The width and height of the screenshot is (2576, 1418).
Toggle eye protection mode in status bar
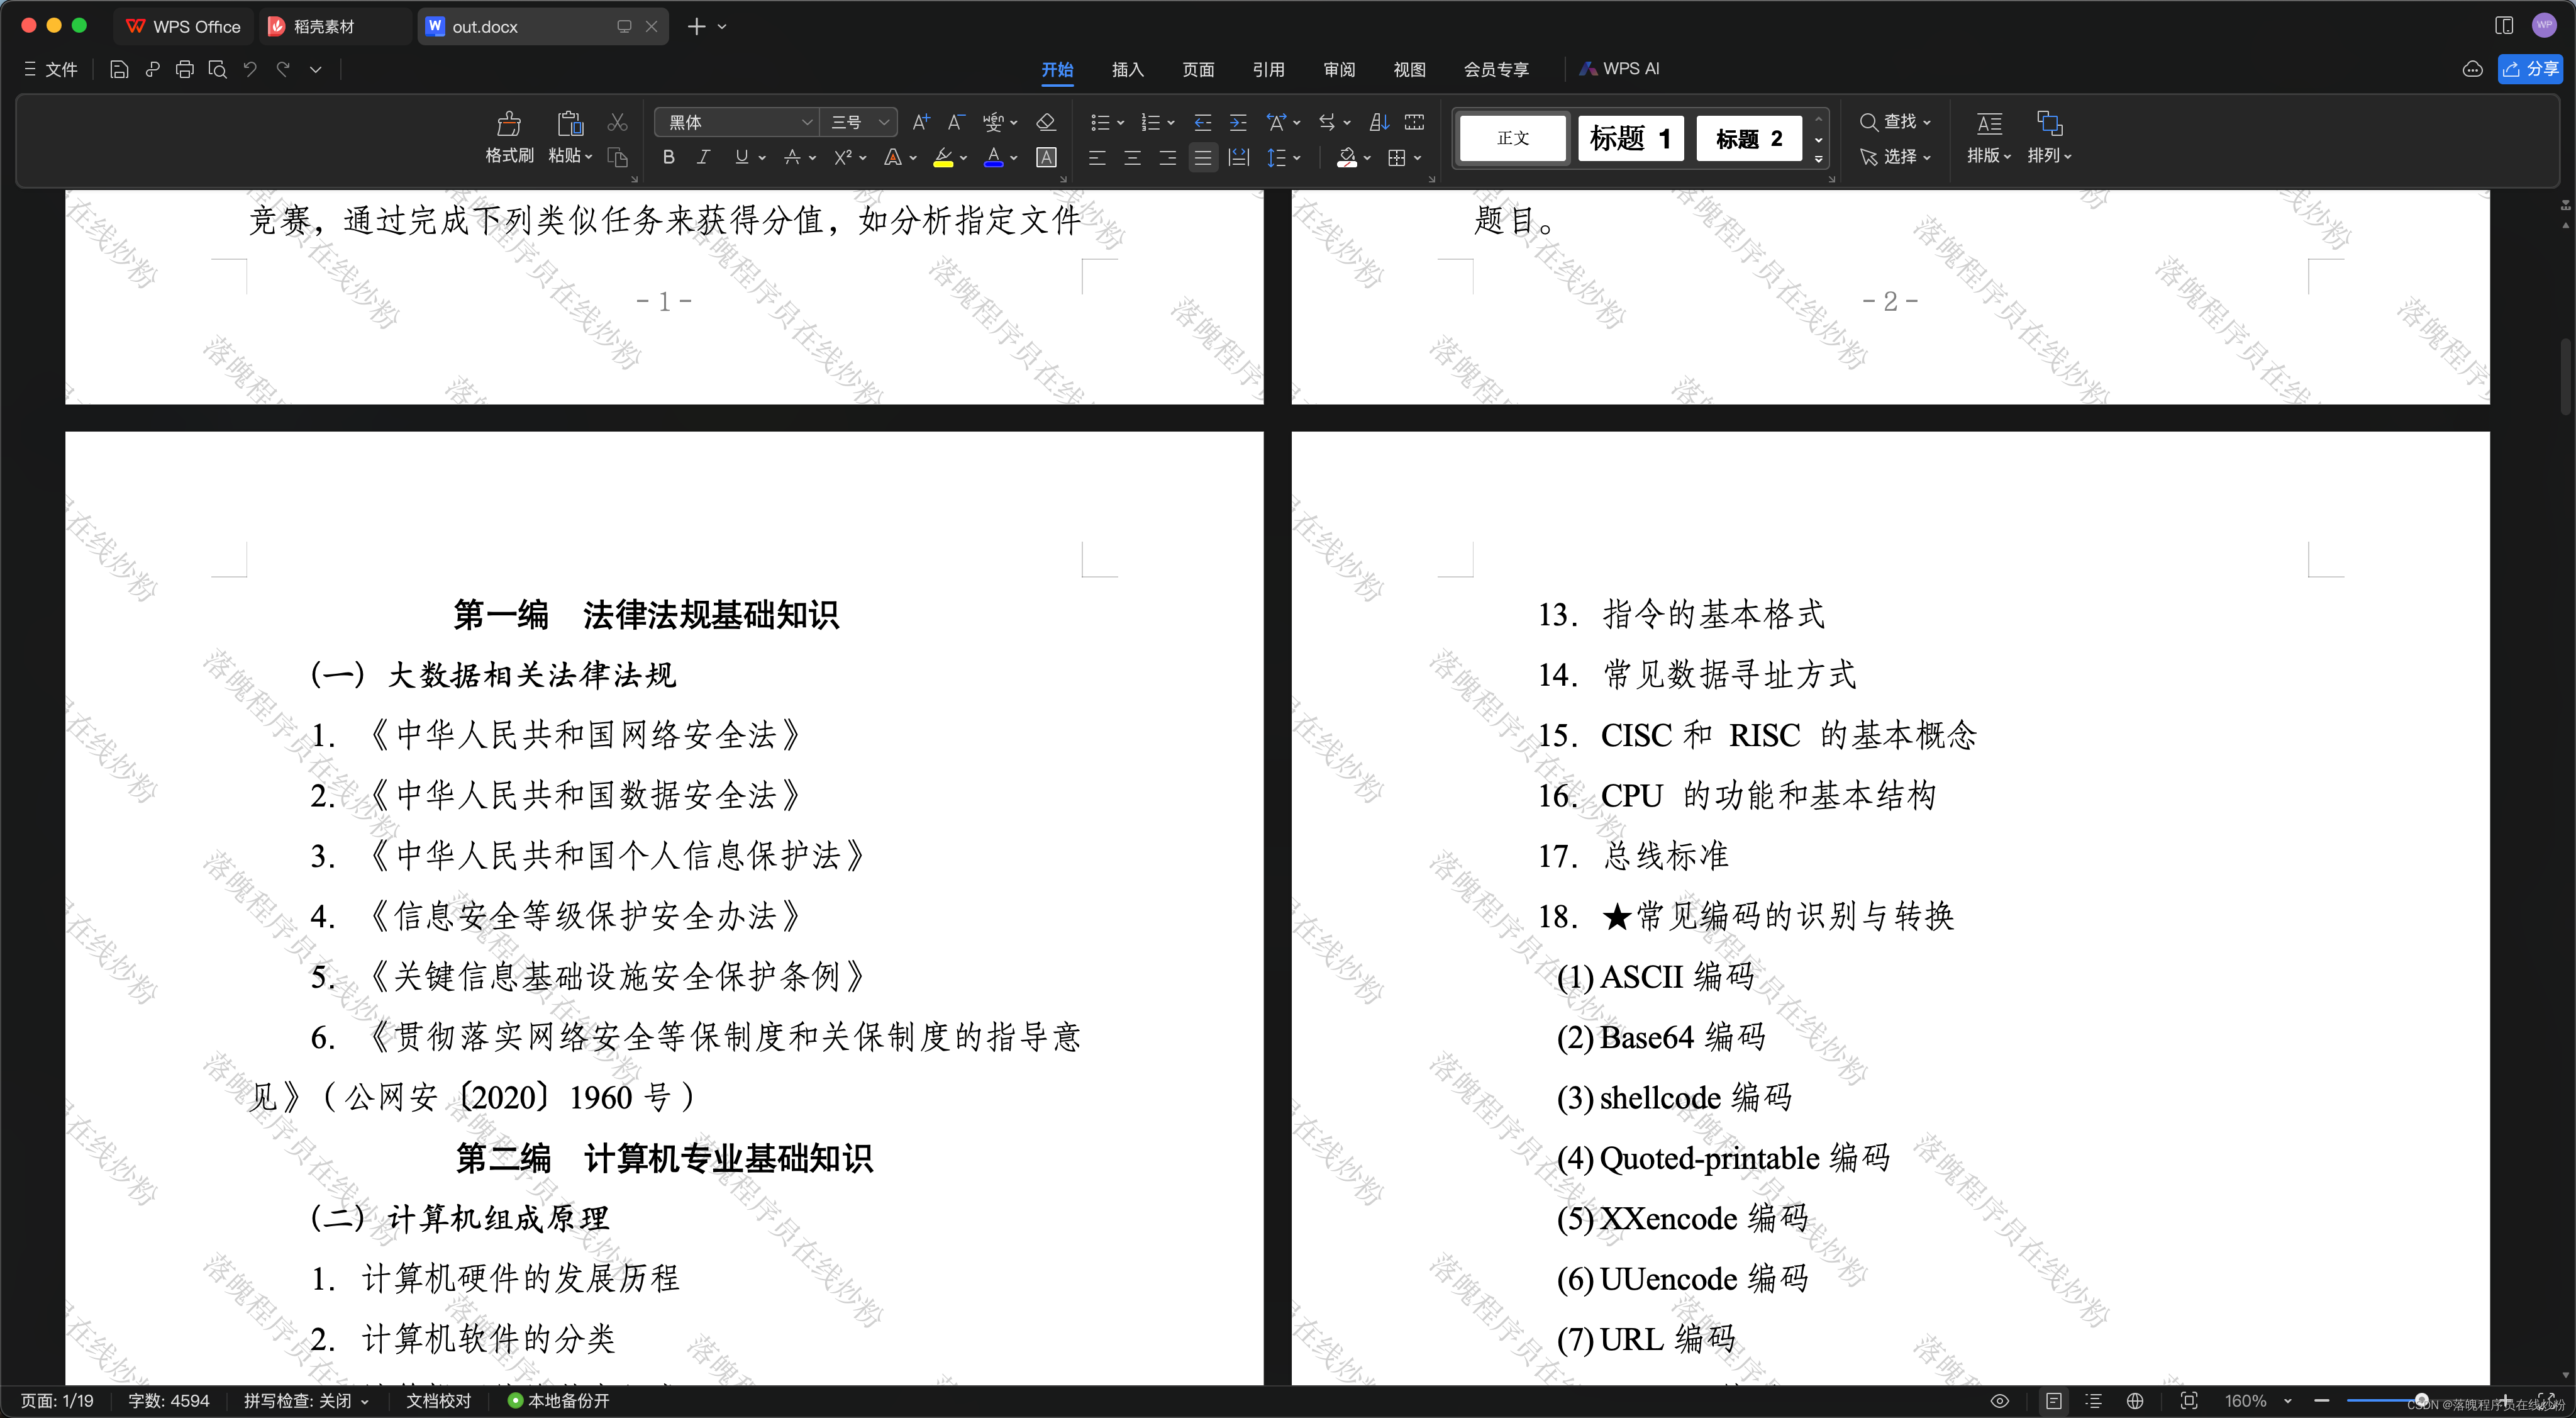(2000, 1401)
